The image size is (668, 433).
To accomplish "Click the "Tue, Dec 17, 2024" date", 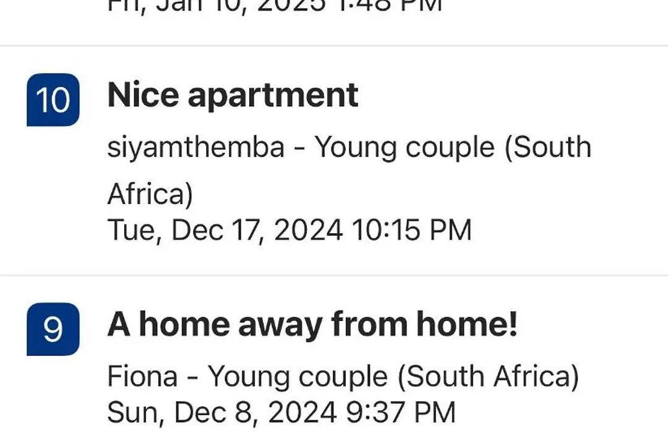I will pos(225,230).
